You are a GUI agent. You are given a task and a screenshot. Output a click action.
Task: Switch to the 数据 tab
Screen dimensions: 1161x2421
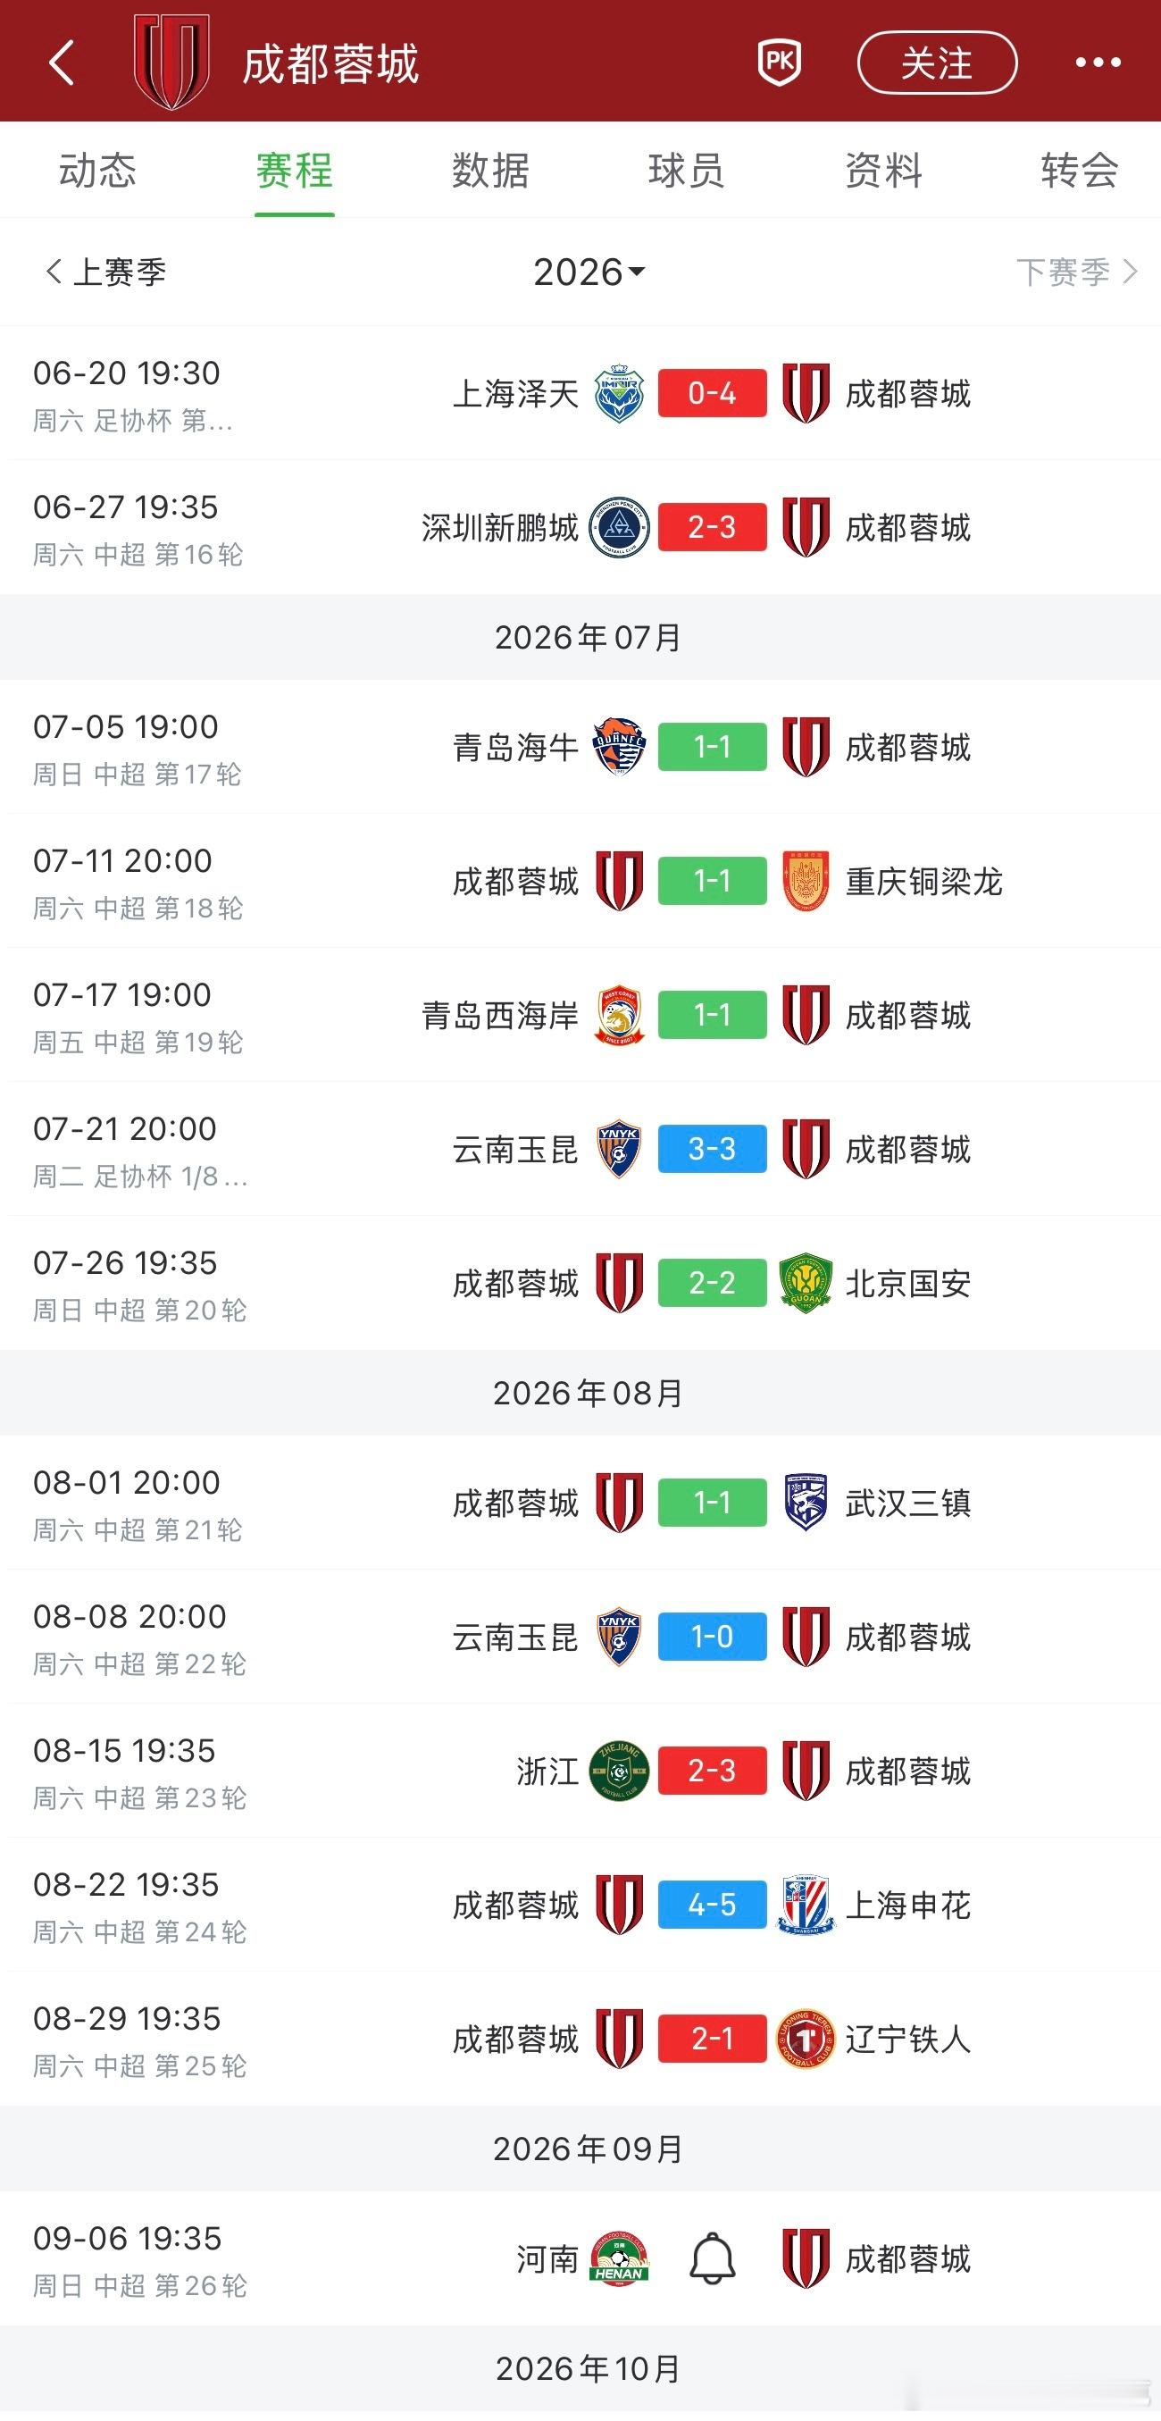[x=490, y=171]
